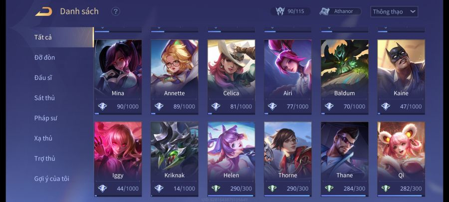Click Mina's mastery badge icon
The width and height of the screenshot is (449, 202).
click(x=102, y=106)
